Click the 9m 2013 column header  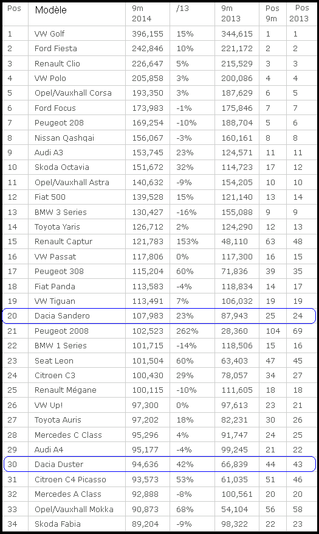[232, 13]
